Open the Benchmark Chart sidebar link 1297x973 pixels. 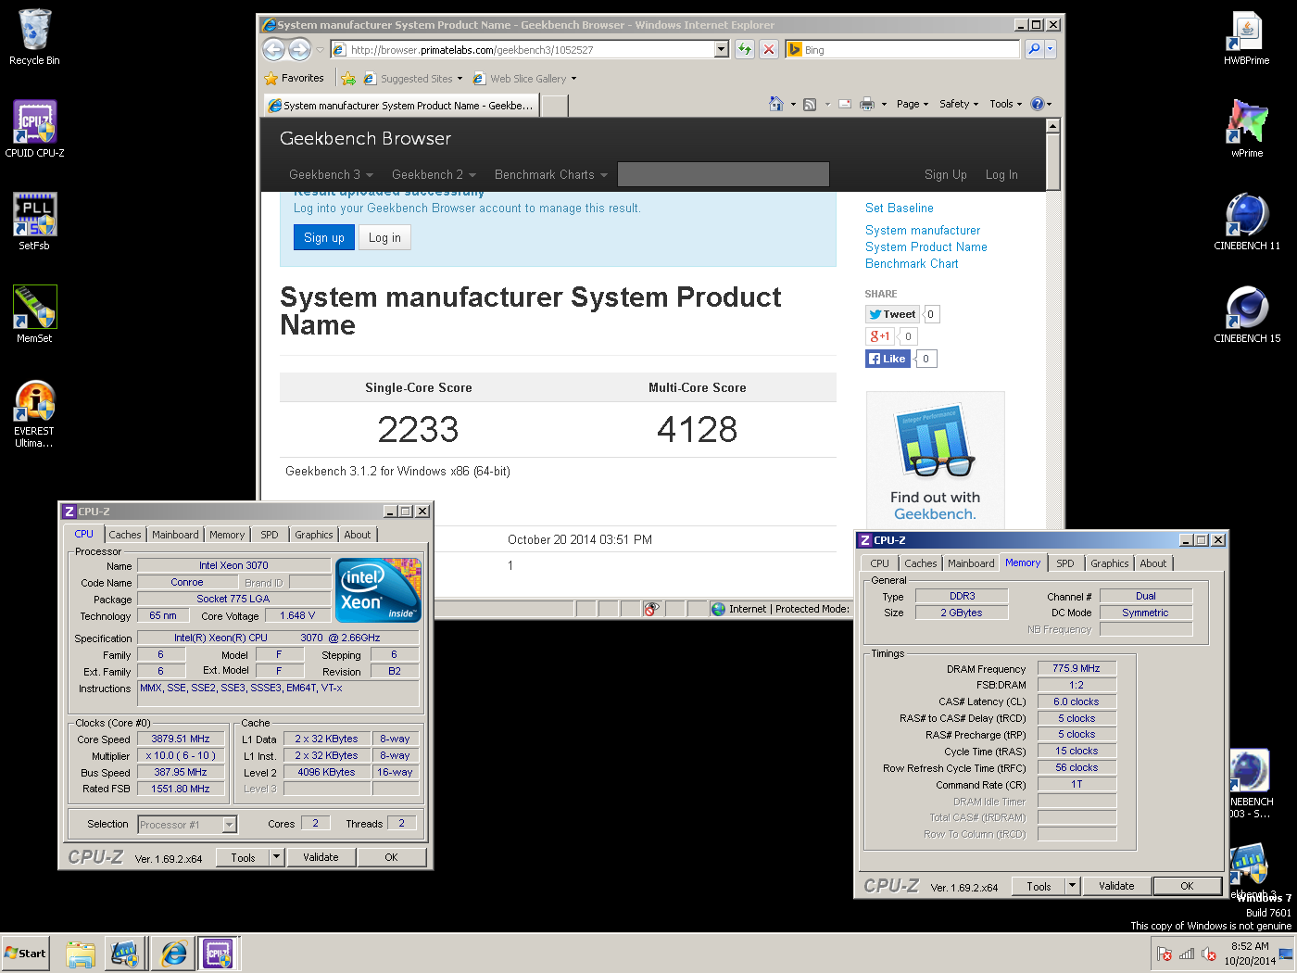click(x=912, y=264)
